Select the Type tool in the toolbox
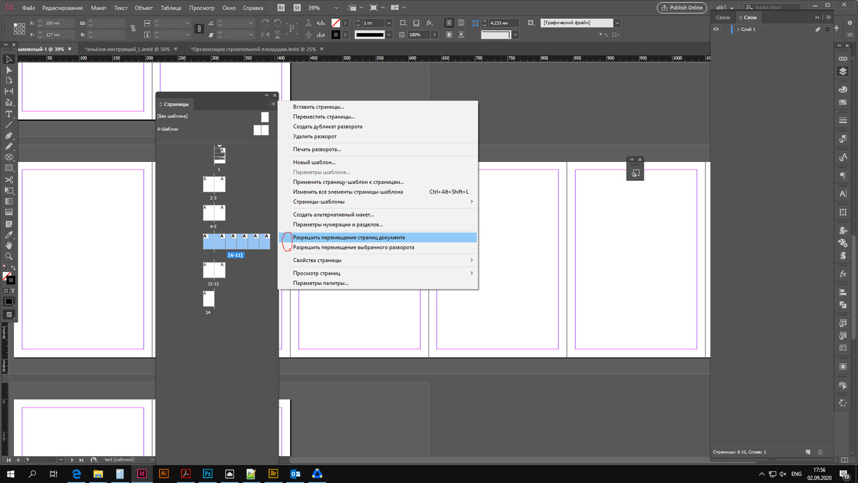This screenshot has height=483, width=858. [x=9, y=114]
